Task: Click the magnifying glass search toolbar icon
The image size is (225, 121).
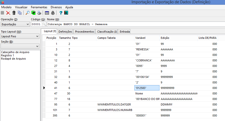Action: pos(28,13)
